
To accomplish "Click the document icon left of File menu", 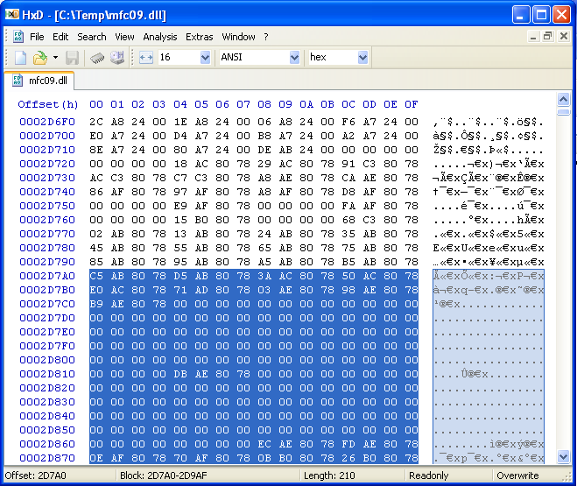I will coord(18,37).
